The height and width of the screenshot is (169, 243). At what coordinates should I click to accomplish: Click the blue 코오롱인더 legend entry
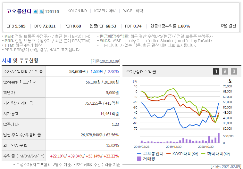150,154
